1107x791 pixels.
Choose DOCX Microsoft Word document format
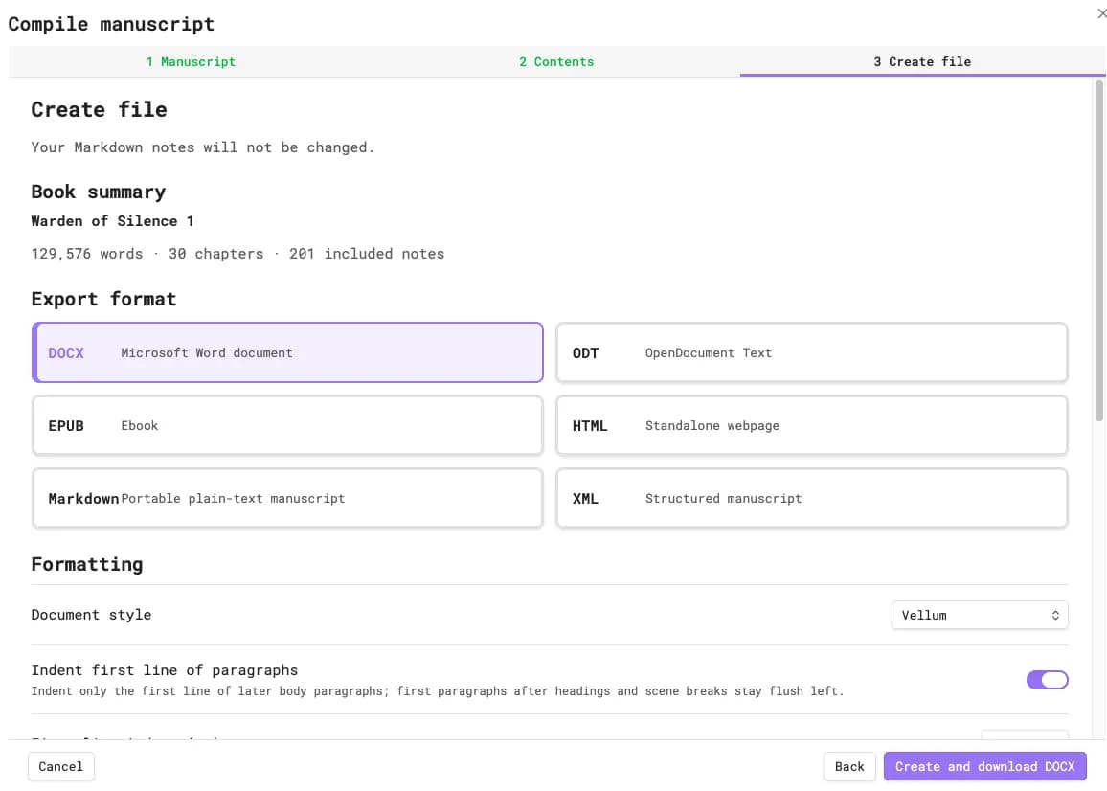coord(287,352)
